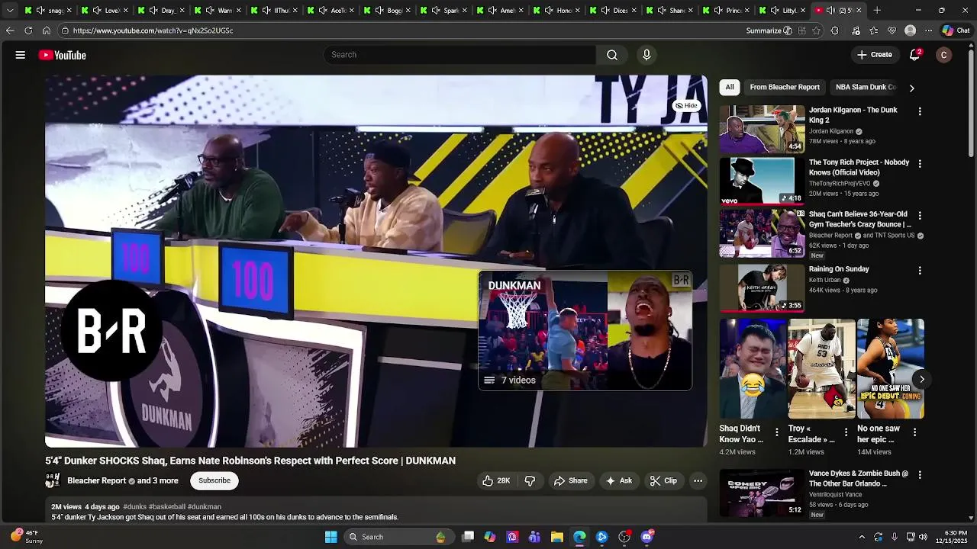Open Edge profile avatar
Screen dimensions: 977x549
[910, 30]
